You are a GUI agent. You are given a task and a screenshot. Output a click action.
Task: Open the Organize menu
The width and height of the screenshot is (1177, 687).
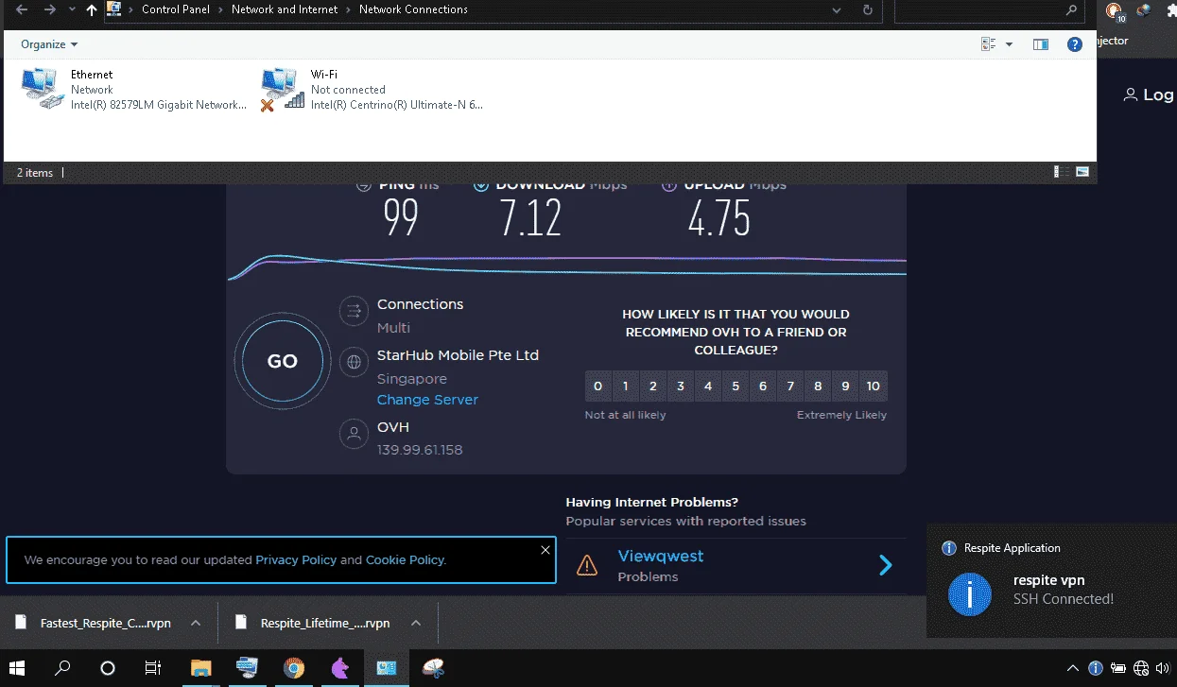49,44
